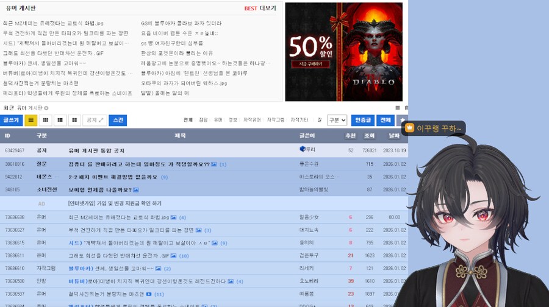Click the 데몬즈 category label

tap(44, 177)
